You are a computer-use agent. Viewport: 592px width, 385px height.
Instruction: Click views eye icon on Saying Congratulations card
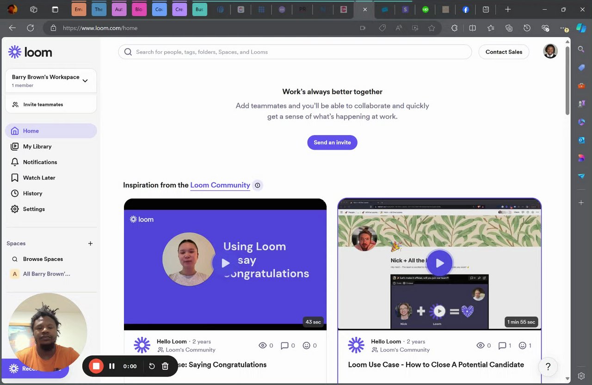click(263, 345)
